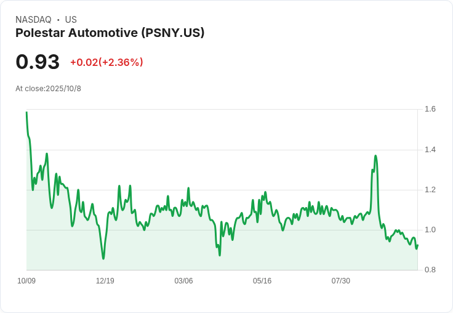Click the NASDAQ exchange label
This screenshot has width=453, height=313.
pyautogui.click(x=33, y=20)
